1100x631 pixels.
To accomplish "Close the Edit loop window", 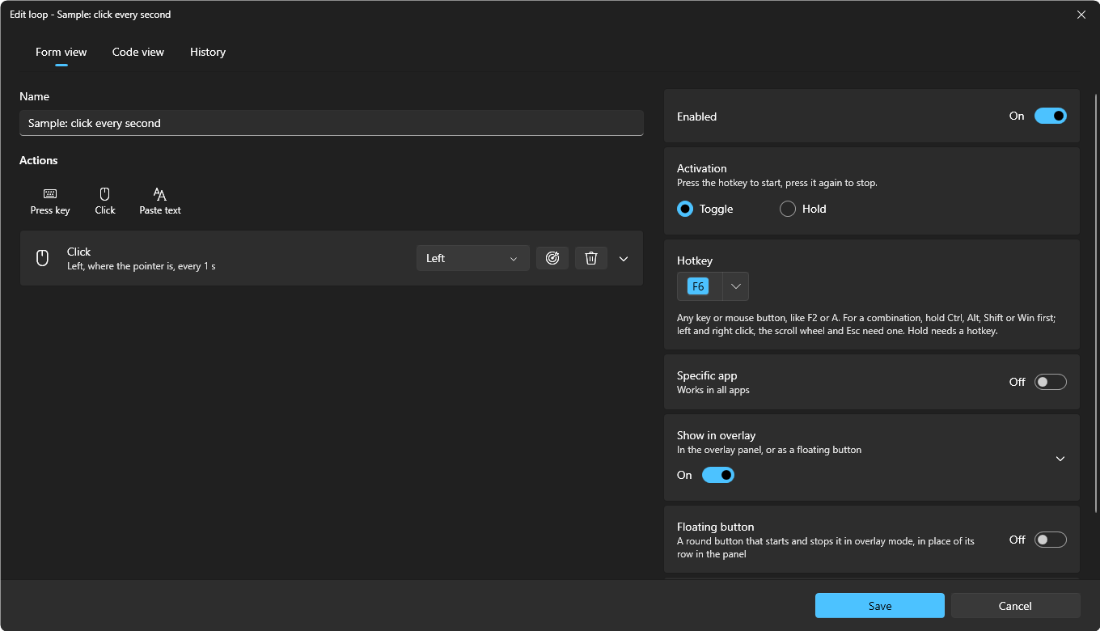I will tap(1081, 15).
